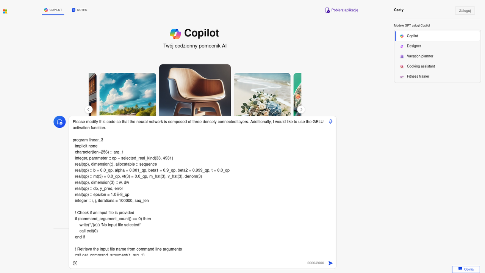The width and height of the screenshot is (485, 273).
Task: Select Designer GPT
Action: (438, 46)
